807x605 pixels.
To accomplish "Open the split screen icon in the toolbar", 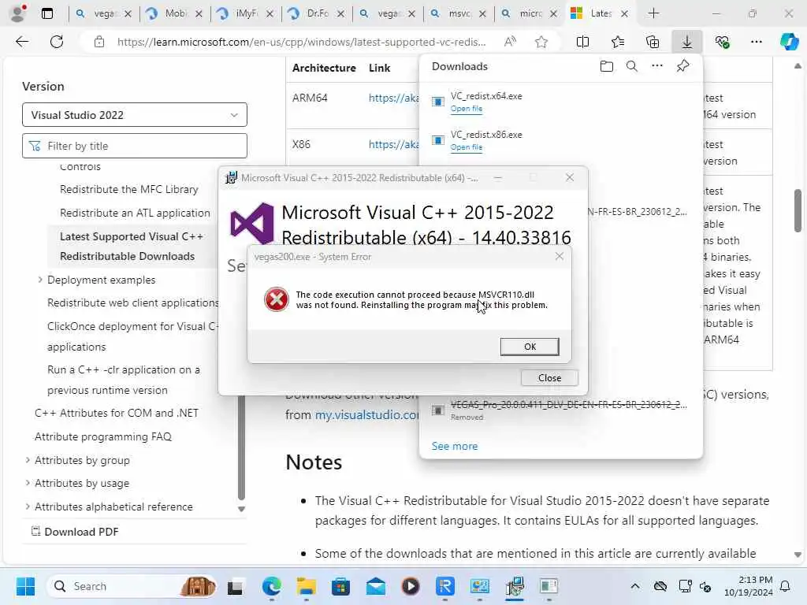I will coord(582,42).
